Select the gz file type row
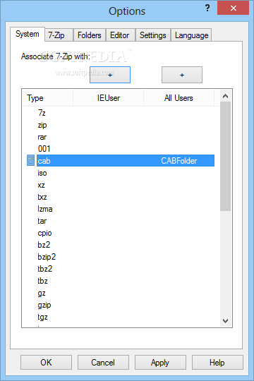Viewport: 254px width, 381px height. click(x=121, y=293)
